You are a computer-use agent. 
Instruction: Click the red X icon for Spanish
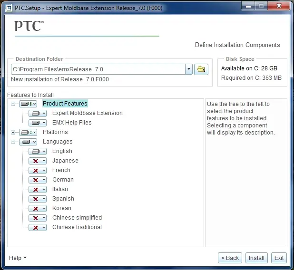pyautogui.click(x=36, y=199)
